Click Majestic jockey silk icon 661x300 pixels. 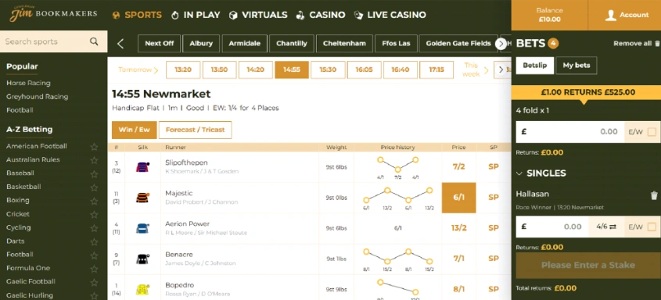pos(142,198)
